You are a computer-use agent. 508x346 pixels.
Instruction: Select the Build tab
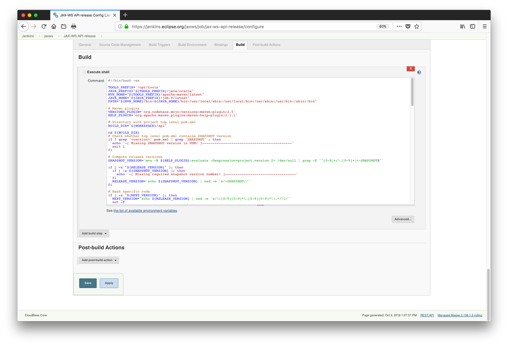(x=240, y=45)
